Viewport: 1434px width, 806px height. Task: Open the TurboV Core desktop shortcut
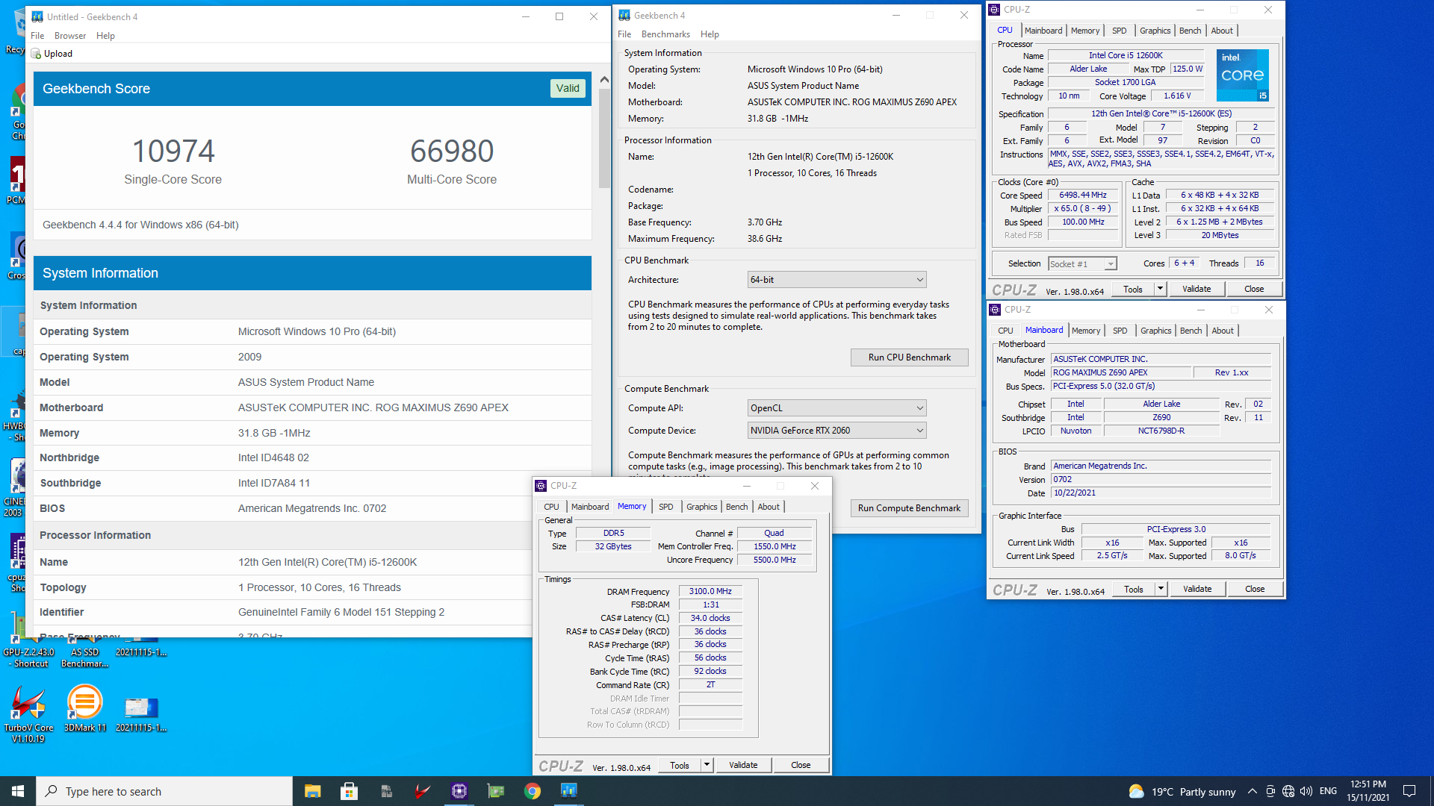click(28, 713)
